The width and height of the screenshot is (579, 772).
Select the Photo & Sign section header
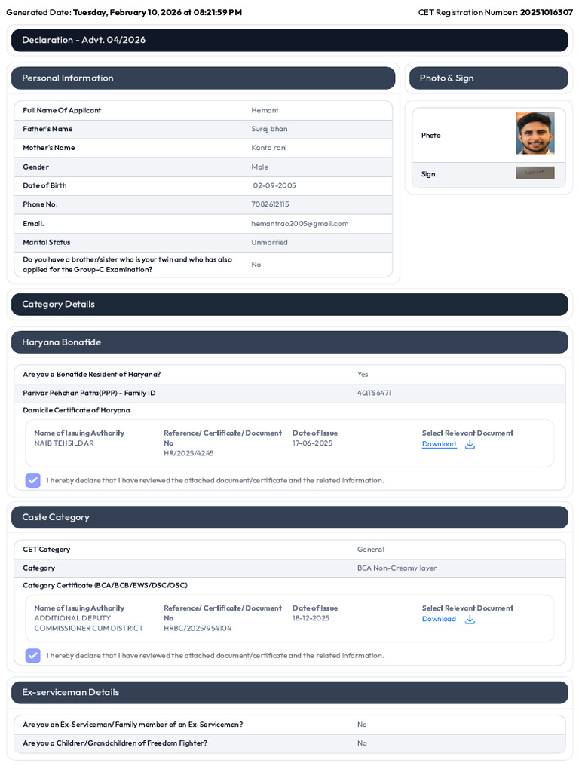click(x=489, y=78)
